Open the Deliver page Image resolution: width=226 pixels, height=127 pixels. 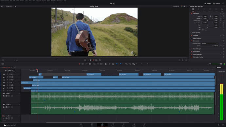click(x=144, y=125)
